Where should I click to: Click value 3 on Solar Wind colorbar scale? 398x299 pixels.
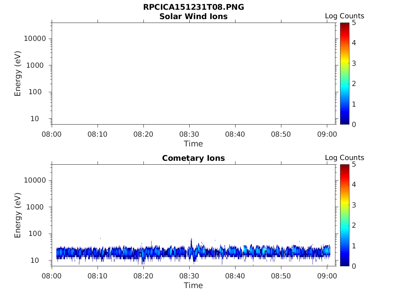click(x=354, y=63)
